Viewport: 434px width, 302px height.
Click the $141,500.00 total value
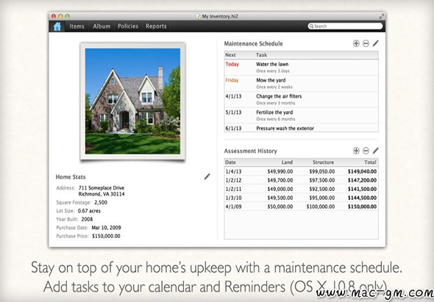[x=362, y=189]
